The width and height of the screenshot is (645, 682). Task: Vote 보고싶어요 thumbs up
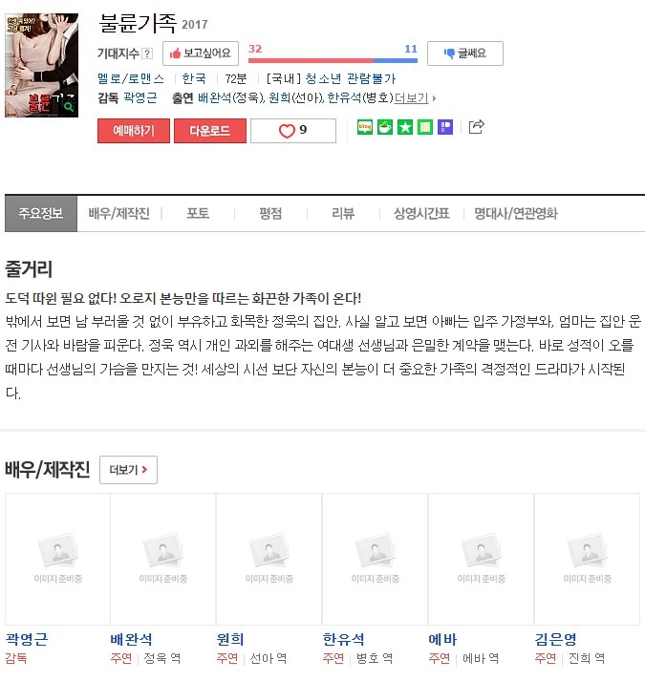click(x=201, y=53)
